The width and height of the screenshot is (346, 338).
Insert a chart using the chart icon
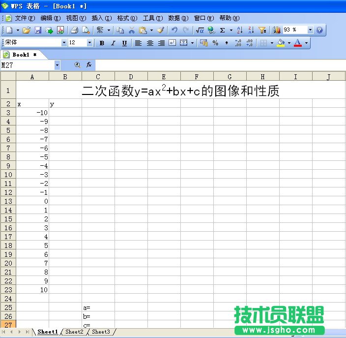pos(277,30)
